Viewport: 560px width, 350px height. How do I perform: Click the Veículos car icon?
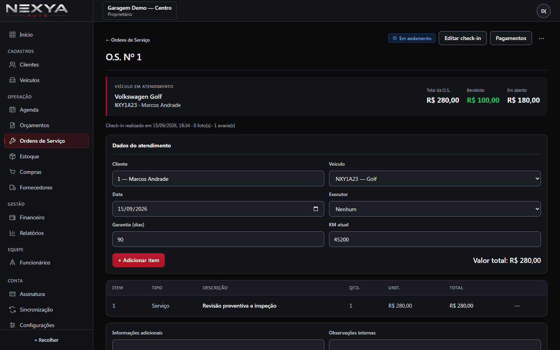coord(12,80)
